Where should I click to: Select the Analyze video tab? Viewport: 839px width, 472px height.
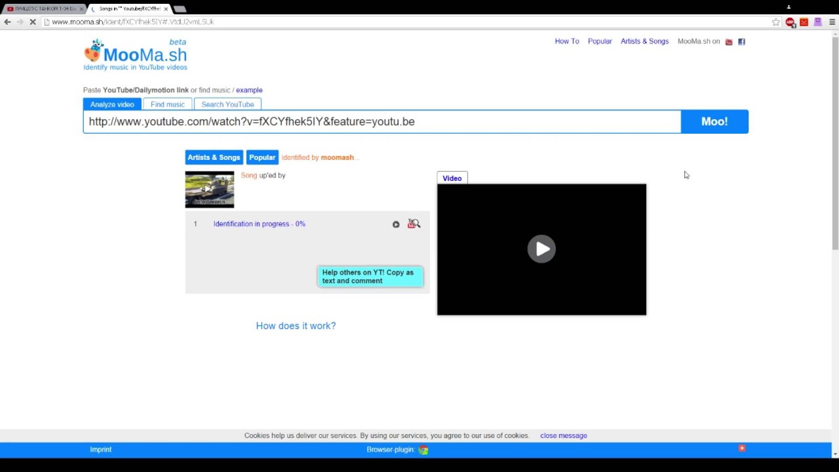pos(112,104)
